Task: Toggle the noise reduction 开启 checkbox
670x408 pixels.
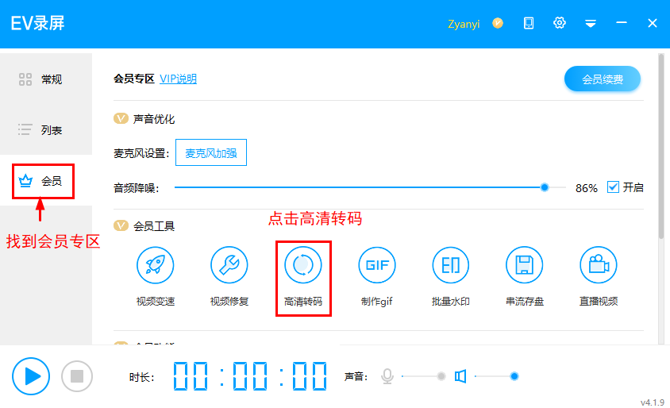Action: [x=613, y=187]
